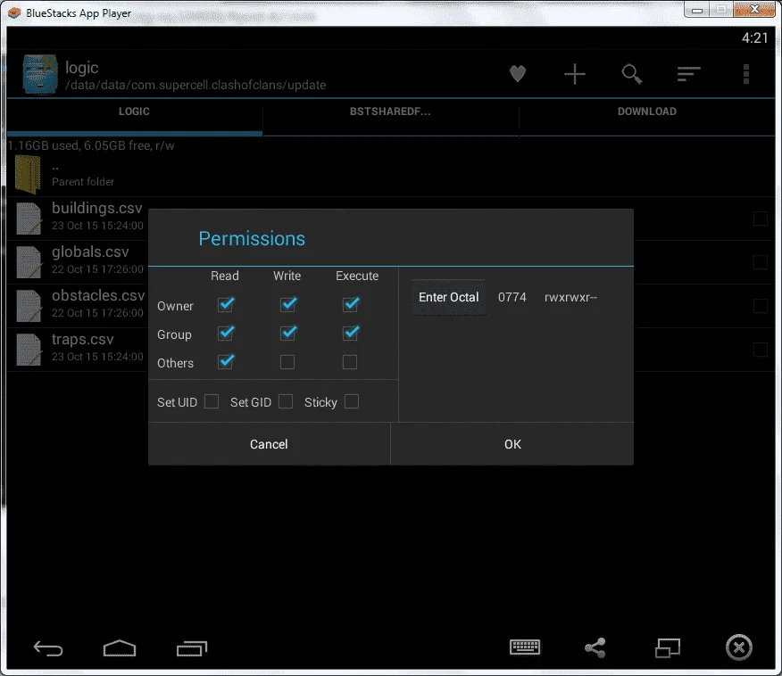
Task: Click the rwxrwxr-- permission string
Action: [570, 297]
